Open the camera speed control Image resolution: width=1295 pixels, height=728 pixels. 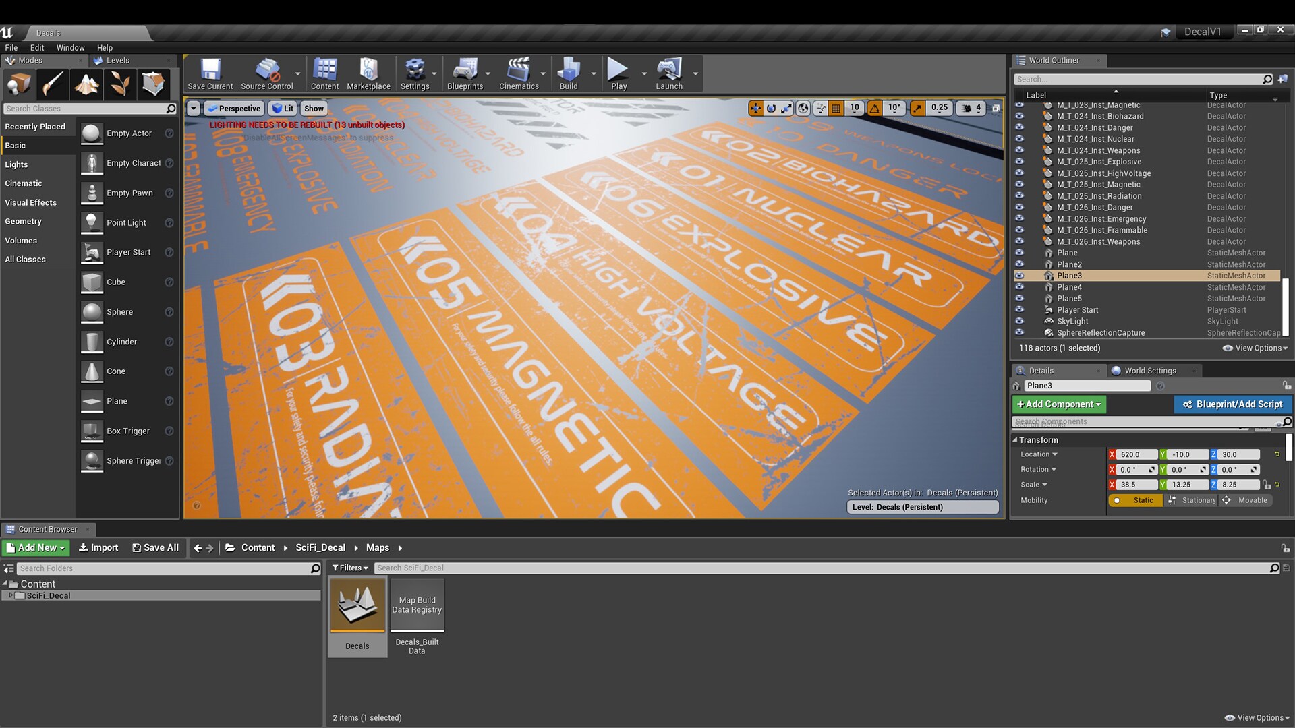970,108
